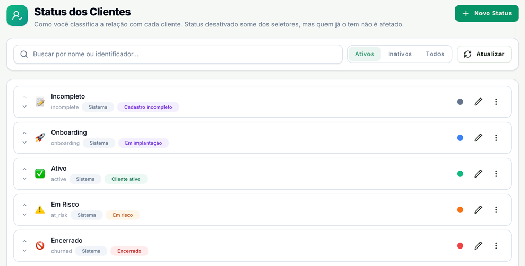
Task: Click the gray color dot of Incompleto
Action: coord(460,102)
